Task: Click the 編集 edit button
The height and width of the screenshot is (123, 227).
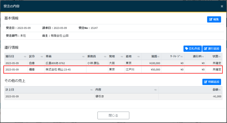Action: point(214,19)
